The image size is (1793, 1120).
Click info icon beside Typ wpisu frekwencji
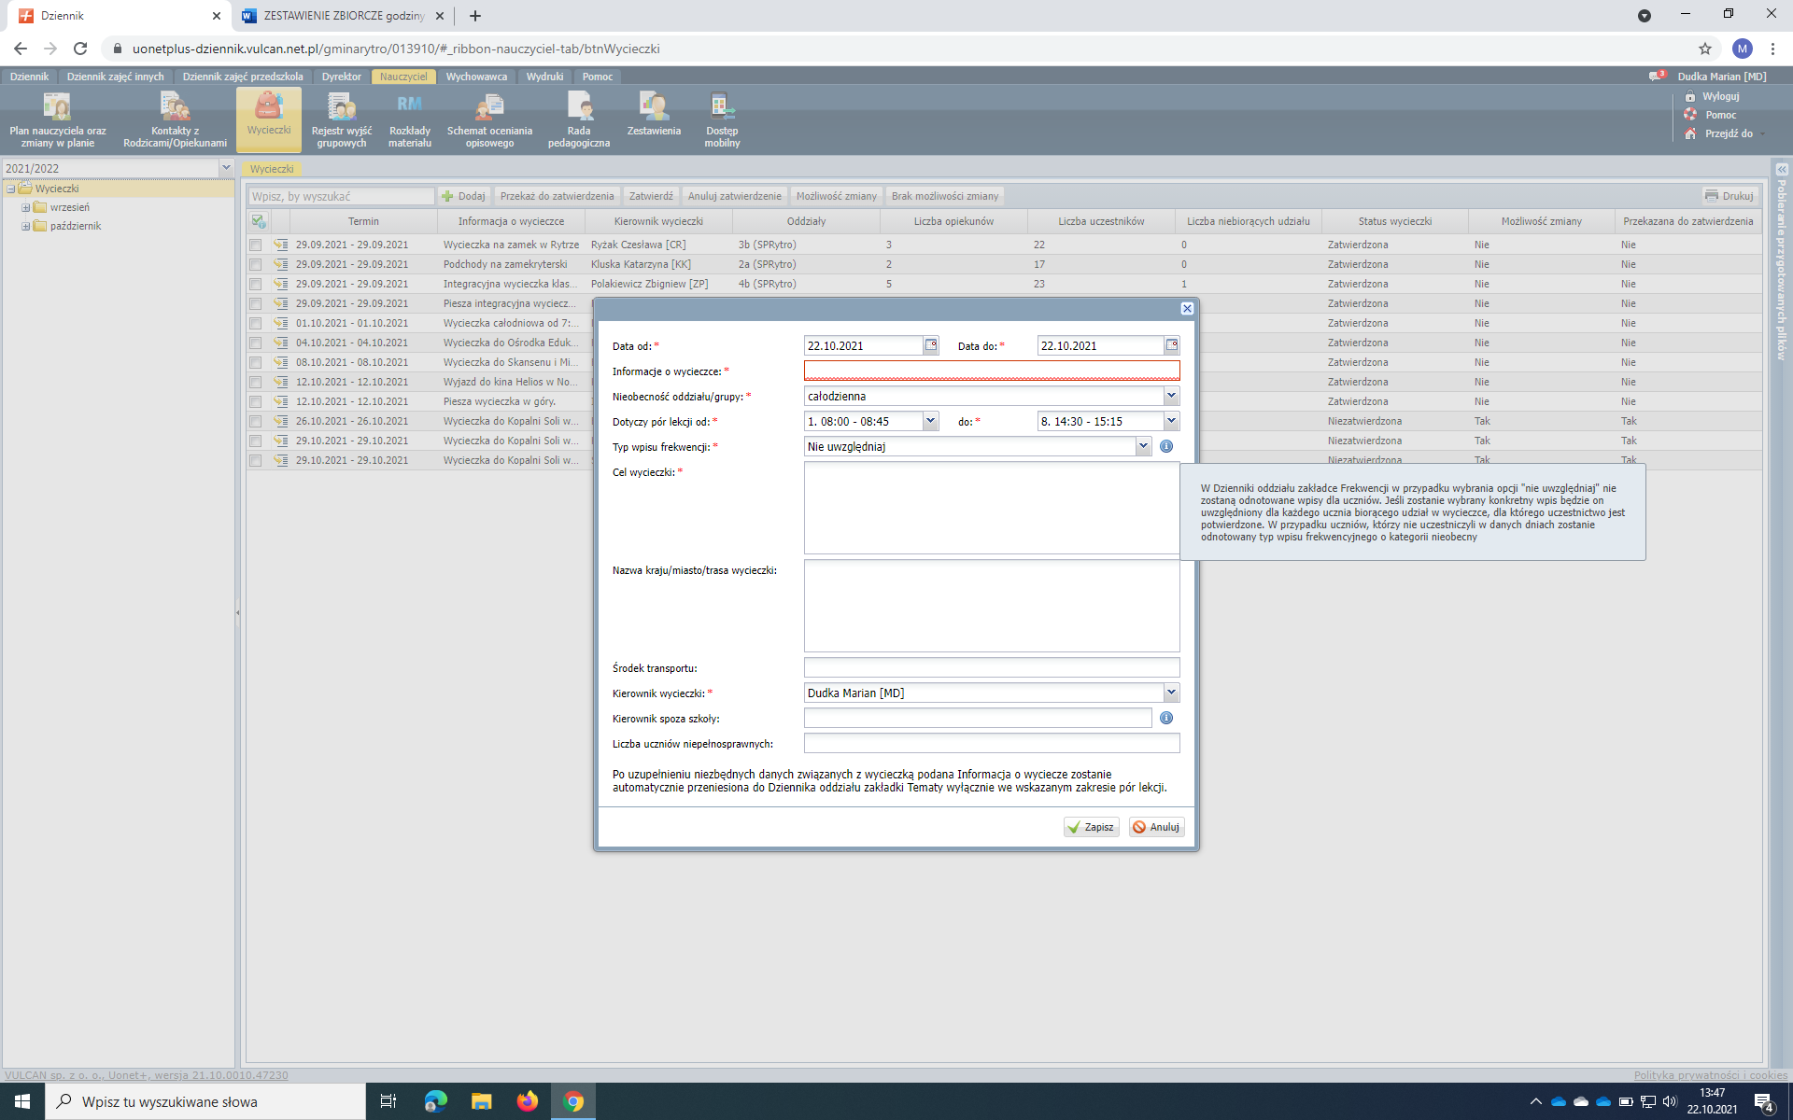click(1165, 446)
